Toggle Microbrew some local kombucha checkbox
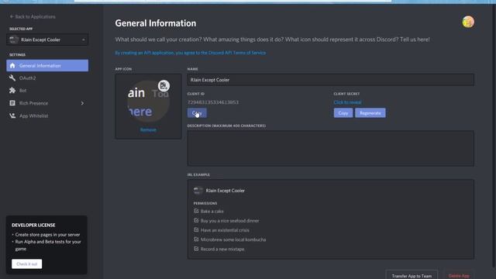The width and height of the screenshot is (496, 279). click(196, 239)
